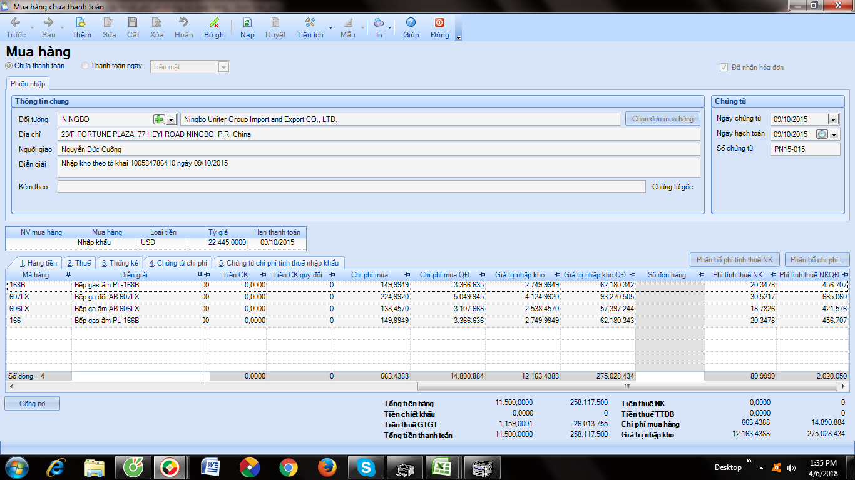
Task: Switch to Phiếu nhập tab
Action: click(28, 84)
